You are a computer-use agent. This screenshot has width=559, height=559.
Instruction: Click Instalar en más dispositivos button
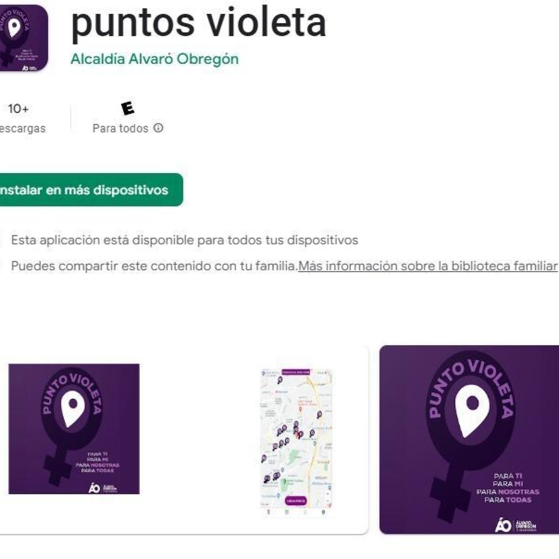tap(89, 190)
